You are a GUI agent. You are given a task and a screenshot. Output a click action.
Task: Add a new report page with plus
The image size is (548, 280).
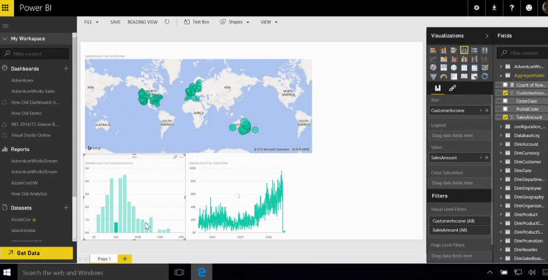124,258
